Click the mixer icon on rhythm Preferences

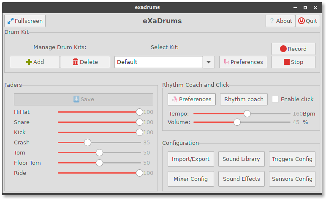[x=175, y=99]
